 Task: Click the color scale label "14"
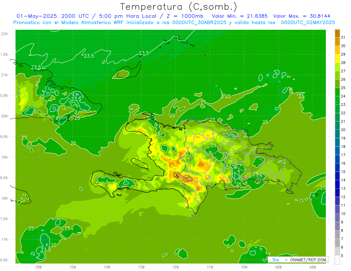point(343,180)
